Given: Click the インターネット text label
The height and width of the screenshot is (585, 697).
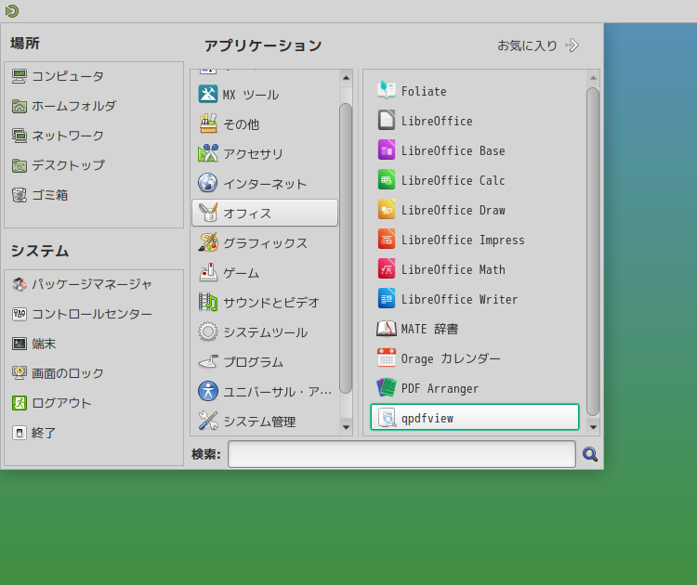Looking at the screenshot, I should [265, 184].
